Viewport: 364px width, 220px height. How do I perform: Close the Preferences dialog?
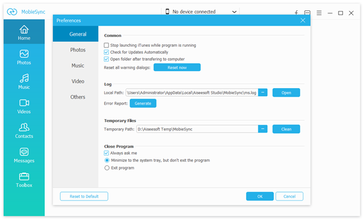(x=303, y=21)
